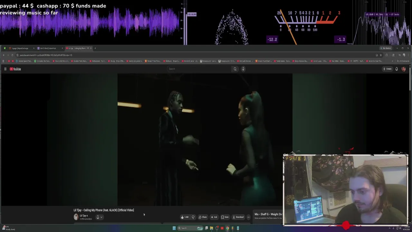412x232 pixels.
Task: Open the weather widget in taskbar
Action: (8, 228)
